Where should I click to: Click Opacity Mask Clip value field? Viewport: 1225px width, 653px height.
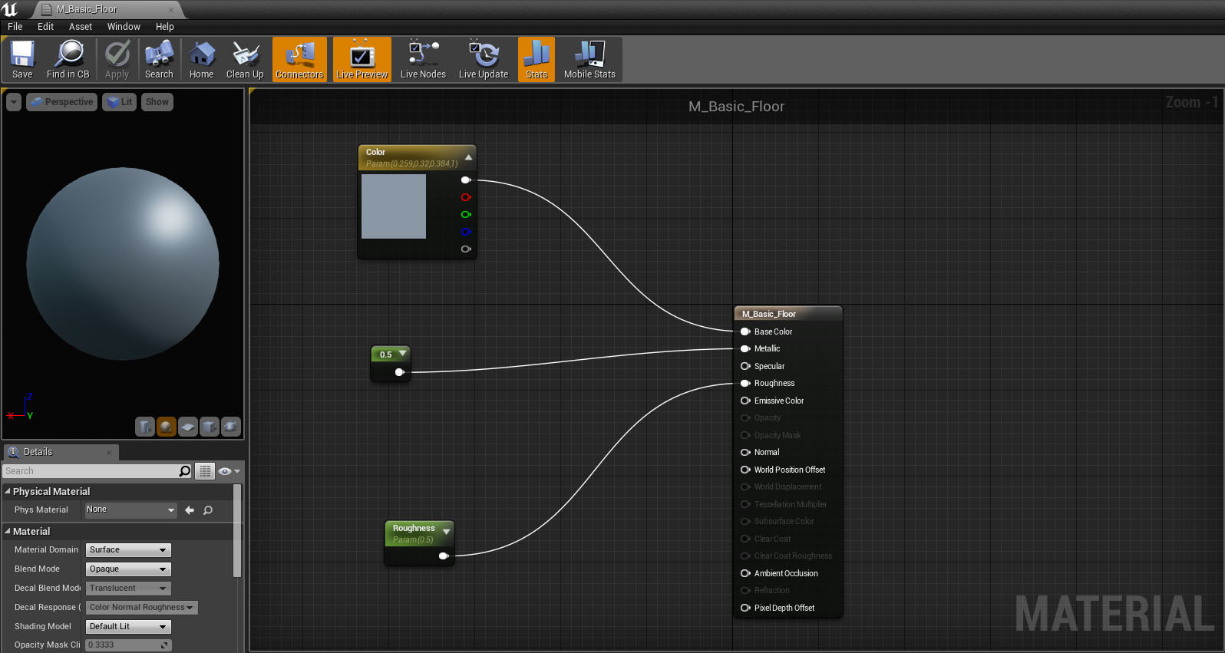128,645
